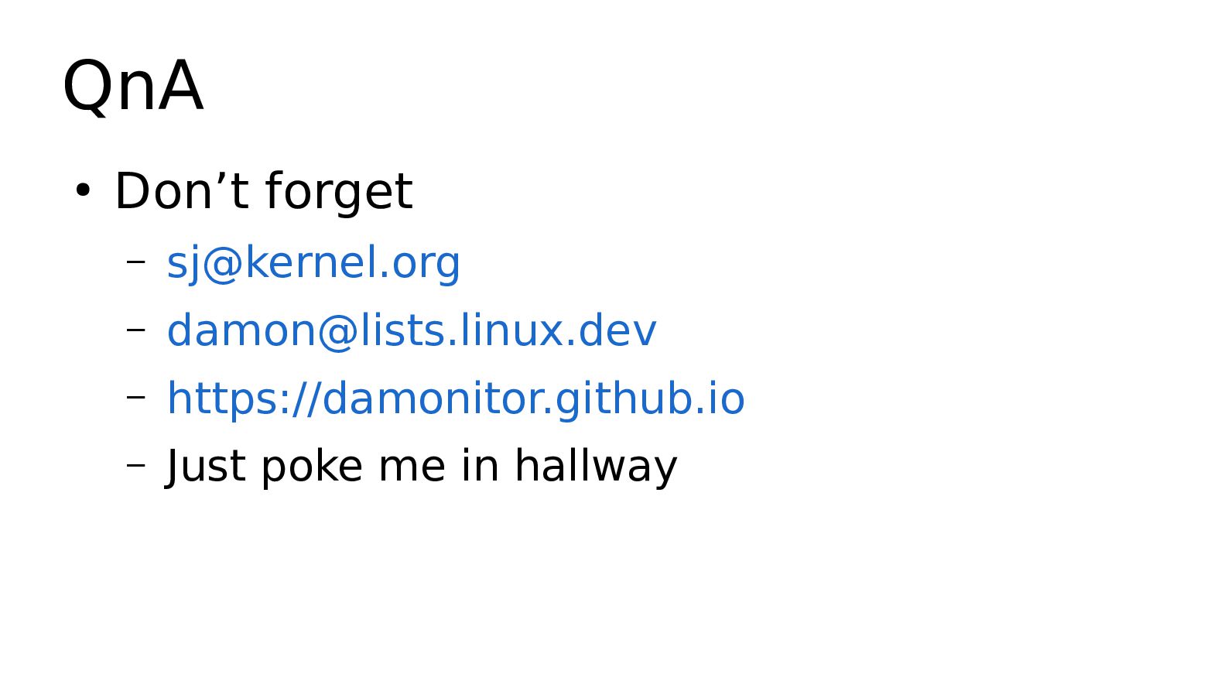Click the word Just in the last line

pos(206,467)
